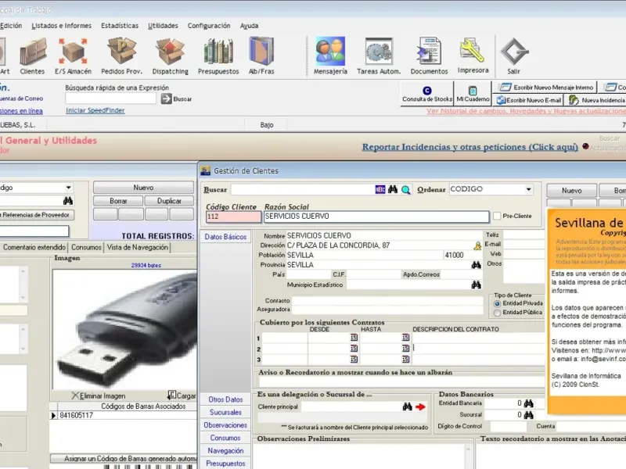Screen dimensions: 626x469
Task: Click ABC search mode icon in Buscar
Action: coord(380,189)
